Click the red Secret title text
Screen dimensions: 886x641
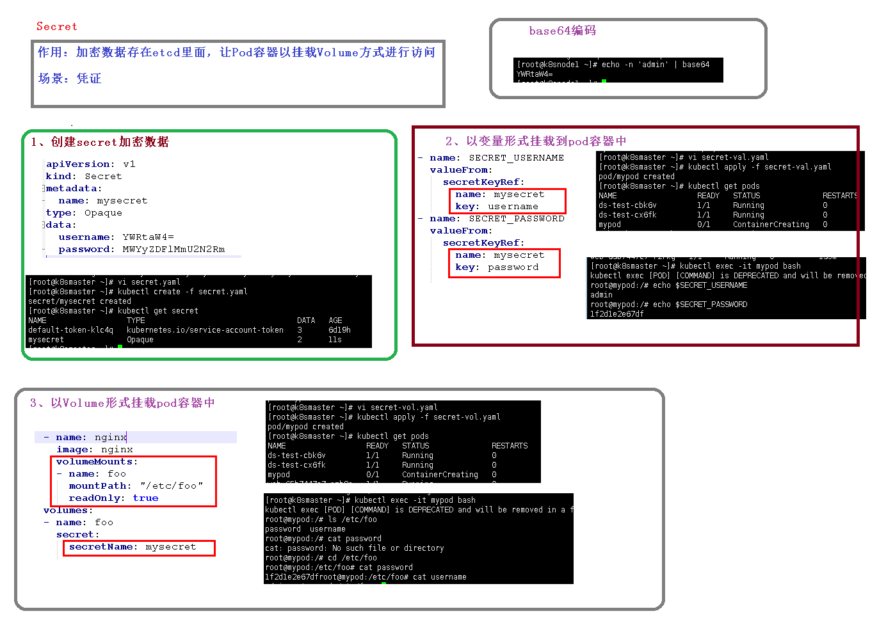pos(56,27)
